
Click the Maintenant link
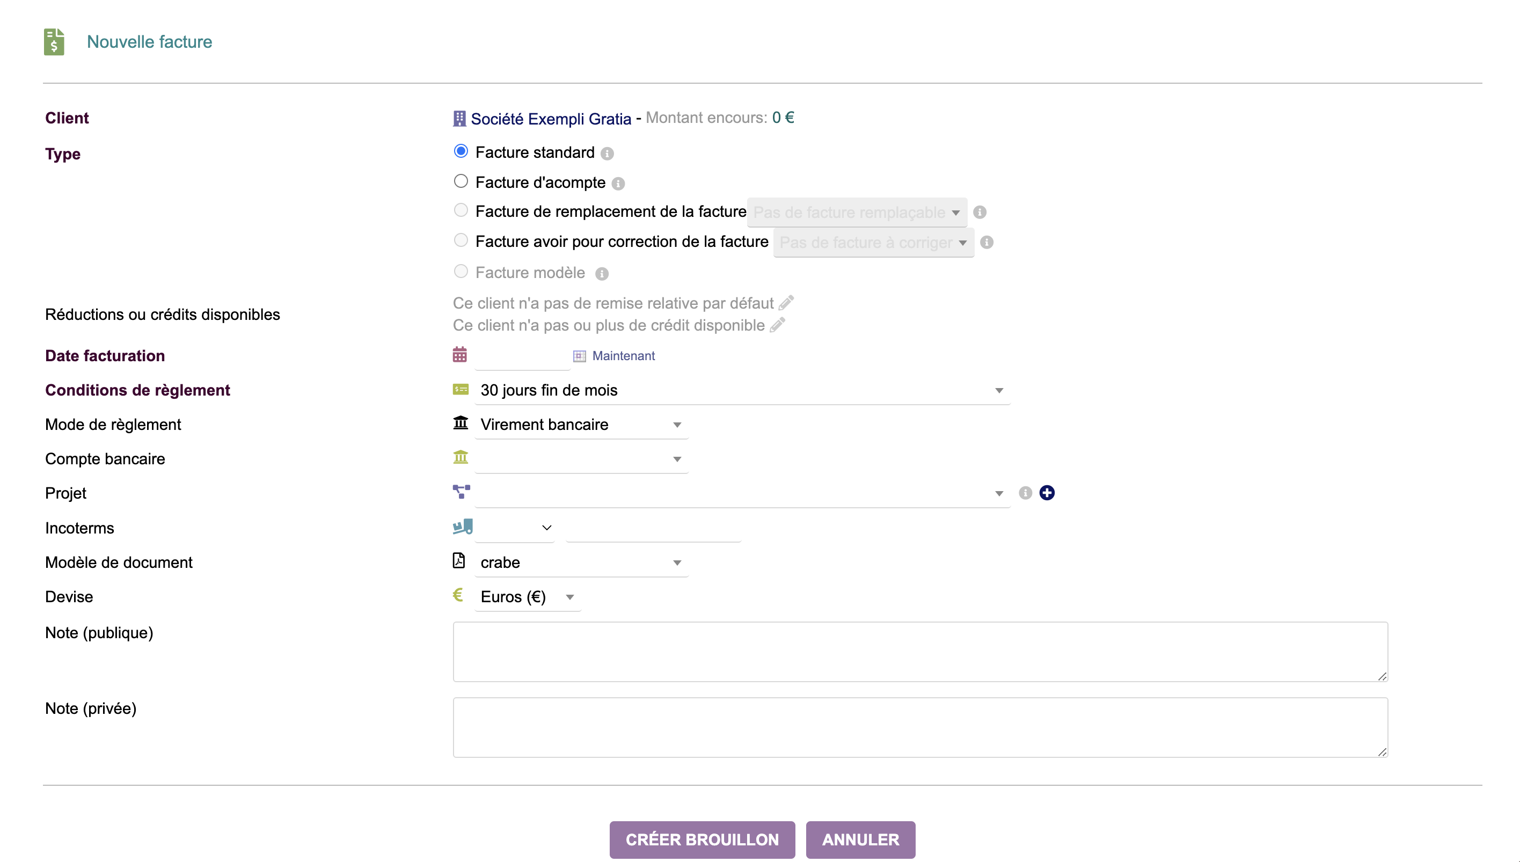pyautogui.click(x=623, y=356)
